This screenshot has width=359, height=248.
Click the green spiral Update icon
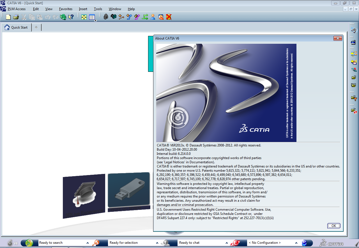[x=63, y=17]
